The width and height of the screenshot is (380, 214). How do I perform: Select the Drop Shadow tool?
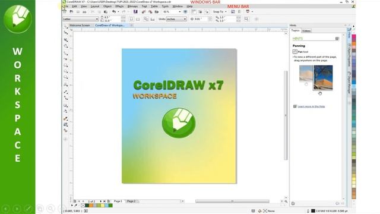click(66, 106)
